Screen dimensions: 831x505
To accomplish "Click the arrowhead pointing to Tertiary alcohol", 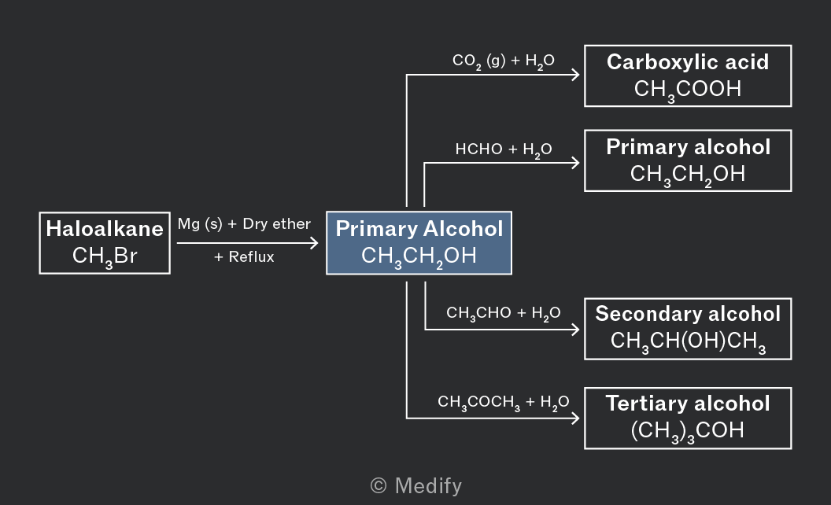I will pos(575,418).
